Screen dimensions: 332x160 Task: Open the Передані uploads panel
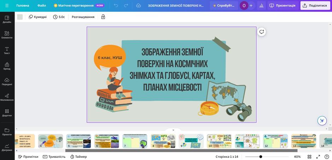(7, 81)
